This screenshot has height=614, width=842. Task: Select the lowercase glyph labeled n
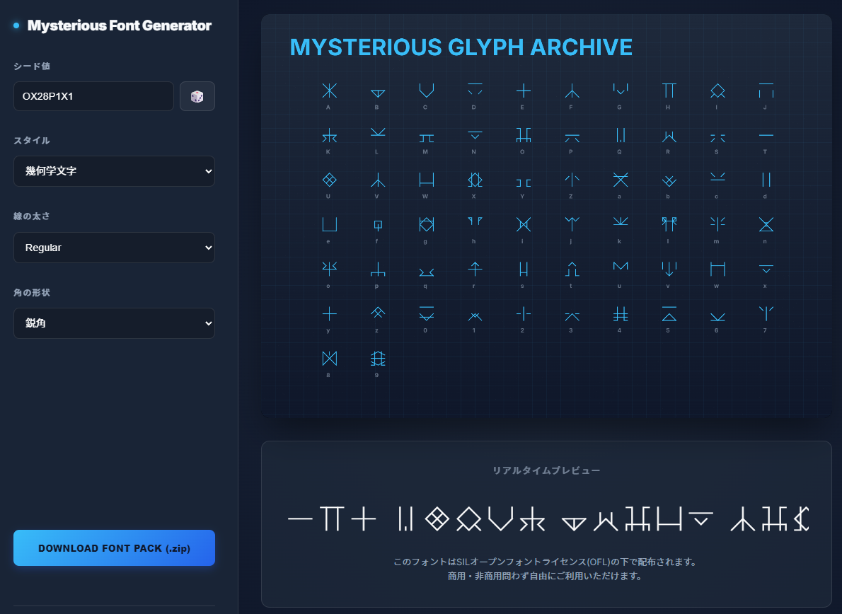(x=766, y=224)
